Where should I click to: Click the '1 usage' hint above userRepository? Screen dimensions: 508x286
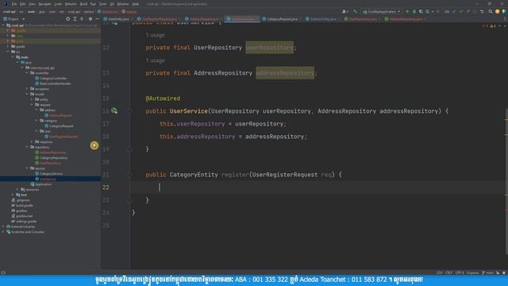point(156,35)
